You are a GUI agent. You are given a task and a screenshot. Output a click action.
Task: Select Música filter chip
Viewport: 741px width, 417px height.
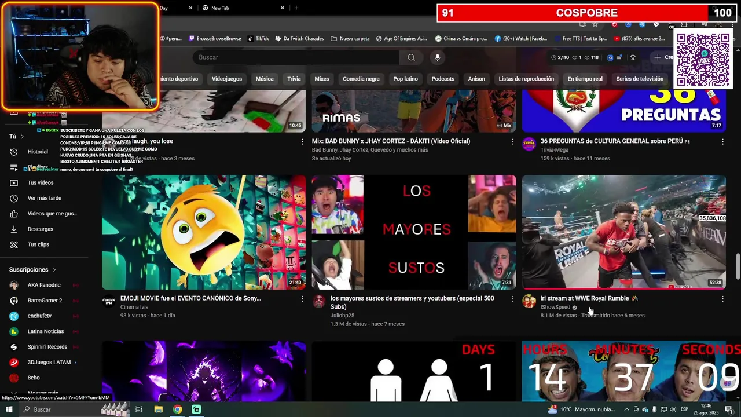coord(265,79)
